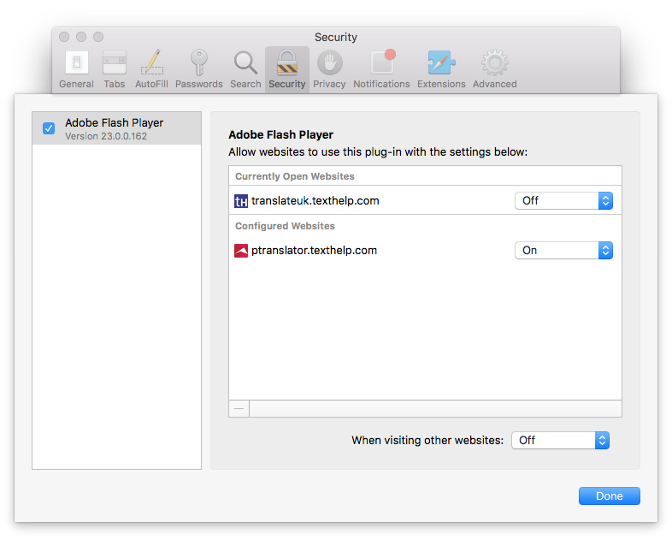
Task: Uncheck the Adobe Flash Player plug-in checkbox
Action: pyautogui.click(x=49, y=128)
